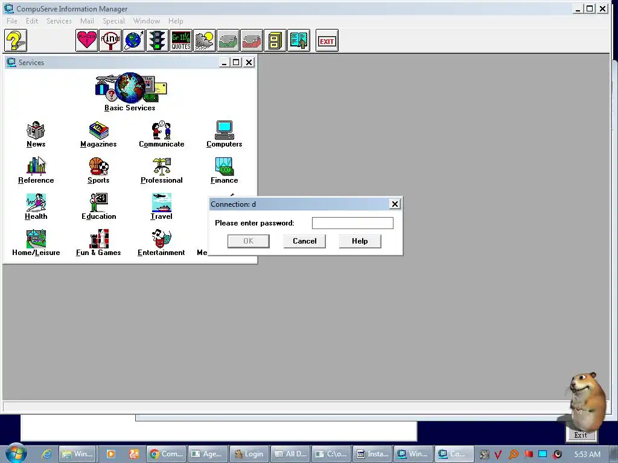618x463 pixels.
Task: Open the Special menu
Action: click(113, 21)
